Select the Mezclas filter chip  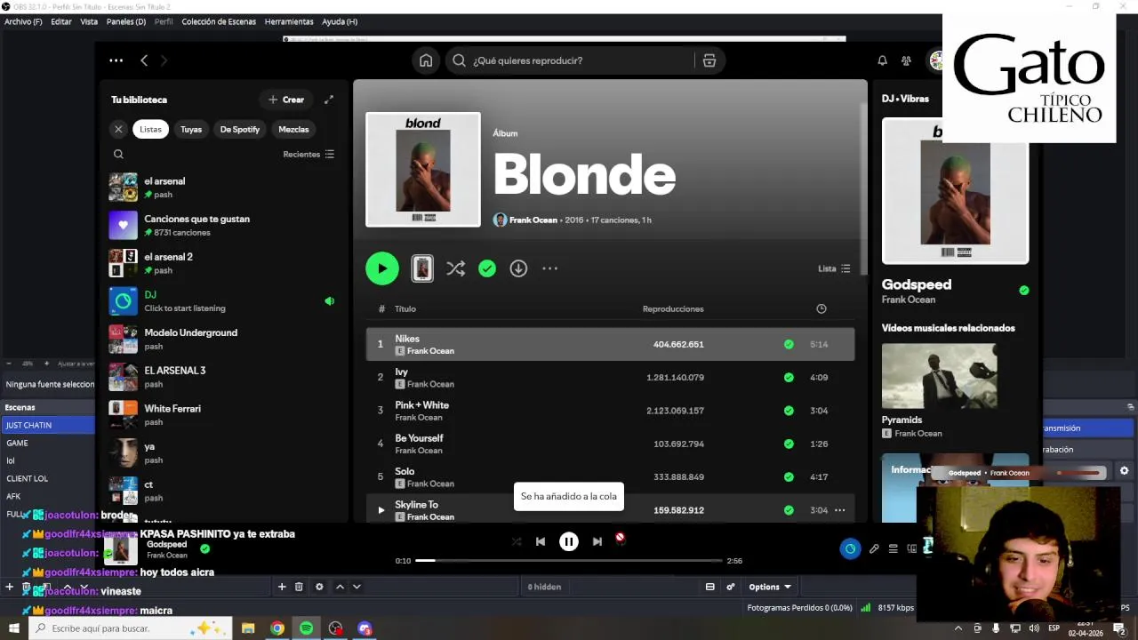pos(293,129)
